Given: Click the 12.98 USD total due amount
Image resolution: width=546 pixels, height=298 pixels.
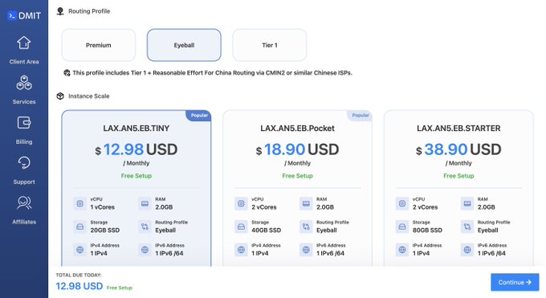Looking at the screenshot, I should (x=79, y=286).
